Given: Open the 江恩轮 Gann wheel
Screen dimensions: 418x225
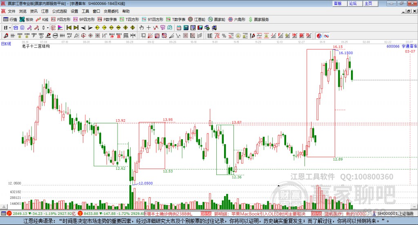Looking at the screenshot, I should (x=197, y=20).
